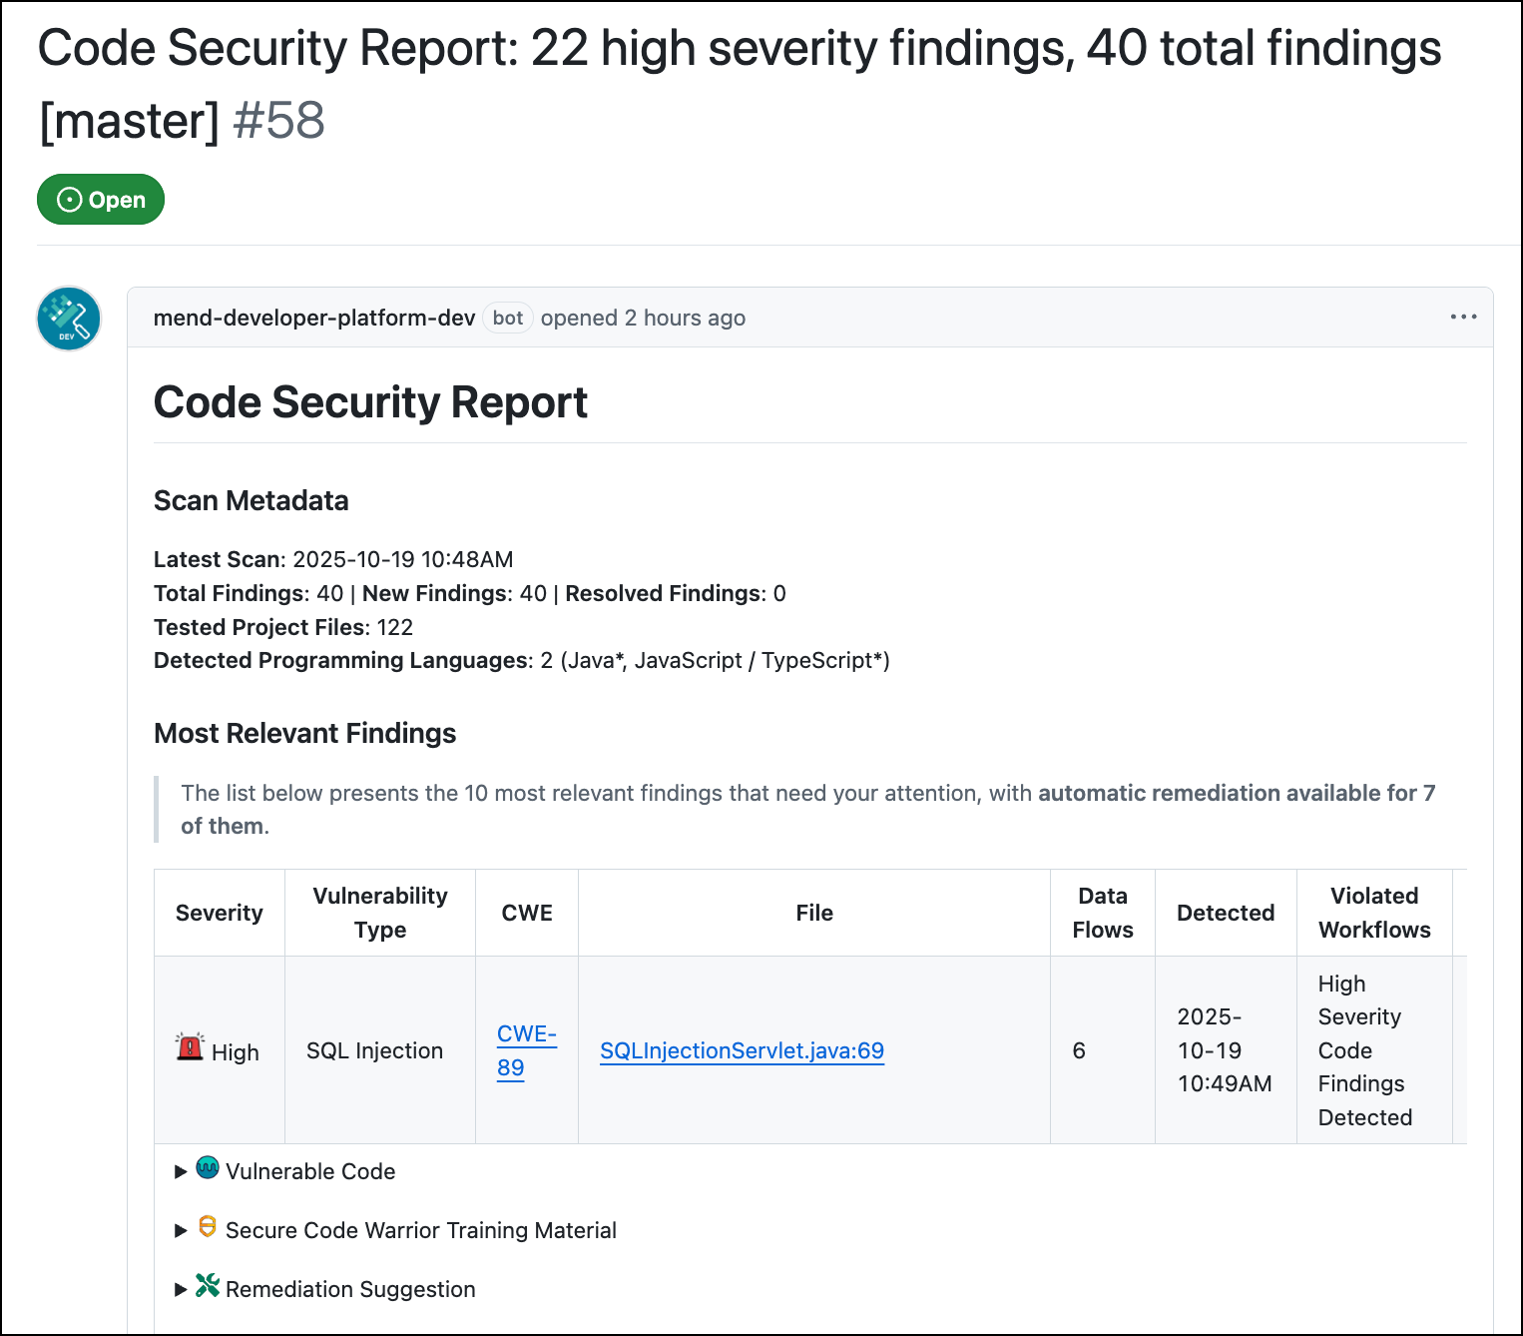The height and width of the screenshot is (1336, 1523).
Task: Click the Violated Workflows column header
Action: pos(1374,913)
